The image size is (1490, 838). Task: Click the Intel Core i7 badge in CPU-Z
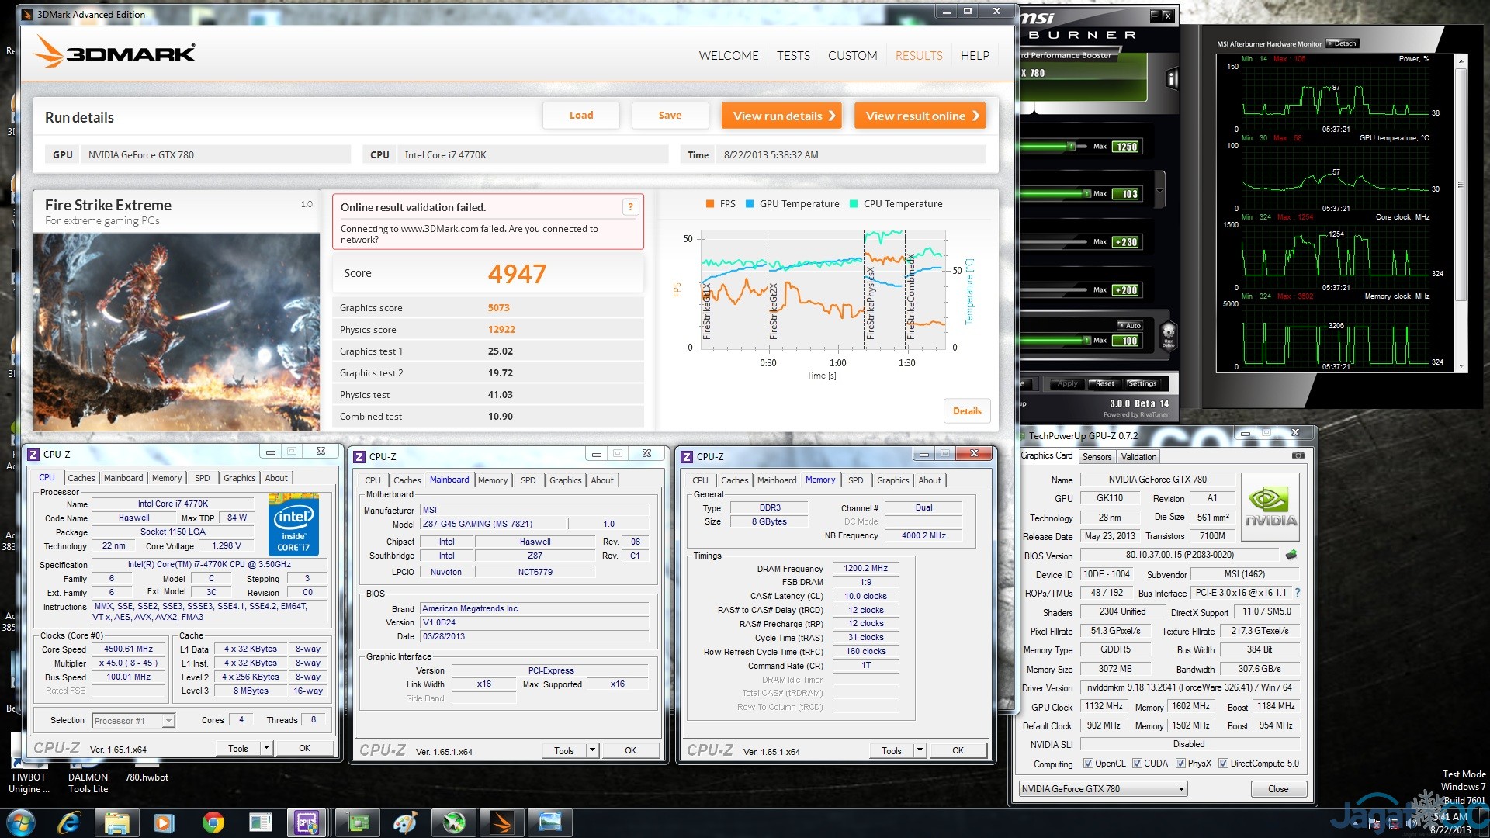(x=293, y=525)
